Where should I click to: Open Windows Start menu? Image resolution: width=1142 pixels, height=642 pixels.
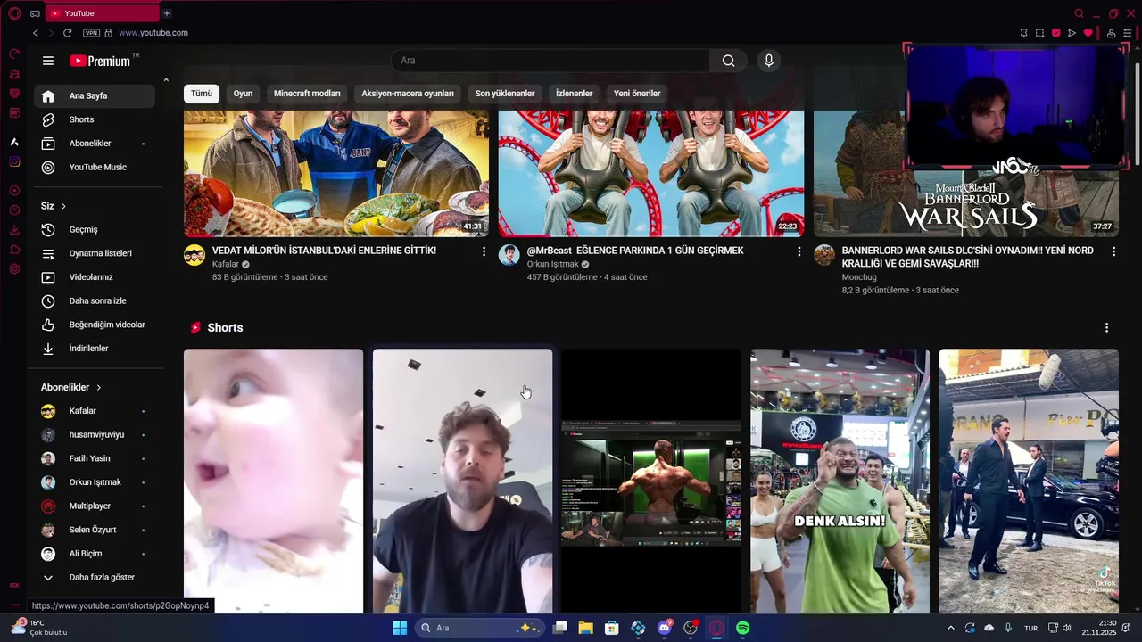tap(400, 628)
